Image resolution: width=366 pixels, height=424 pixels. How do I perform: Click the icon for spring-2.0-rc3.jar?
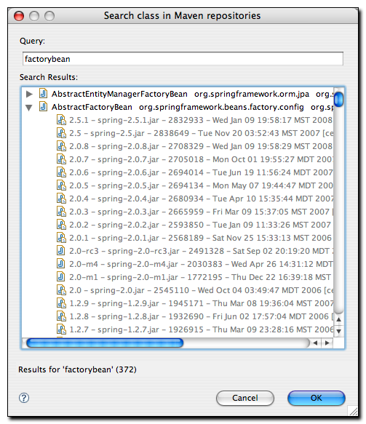[61, 251]
